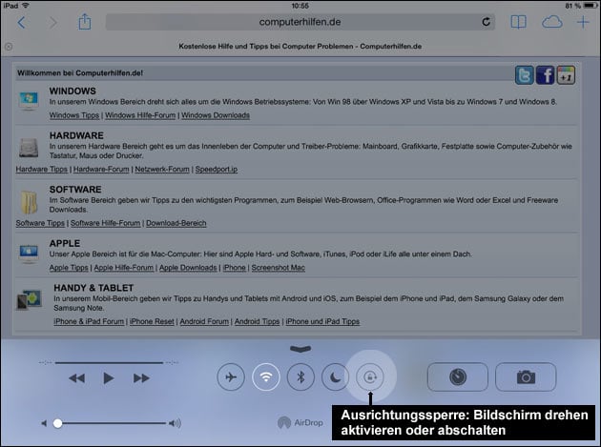Click the Twitter icon
The width and height of the screenshot is (601, 447).
point(524,74)
